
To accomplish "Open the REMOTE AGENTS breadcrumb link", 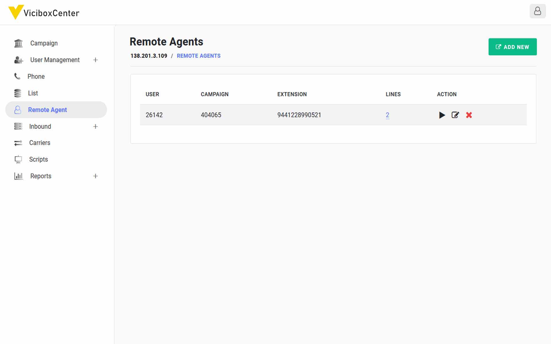I will coord(199,56).
